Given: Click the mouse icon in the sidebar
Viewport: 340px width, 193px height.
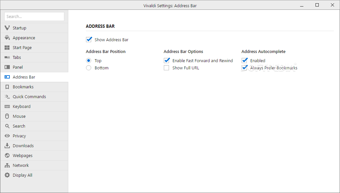Looking at the screenshot, I should (x=7, y=116).
